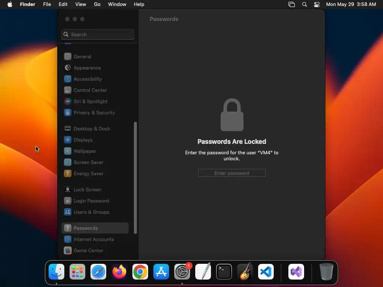Open the Edit menu

[x=63, y=4]
